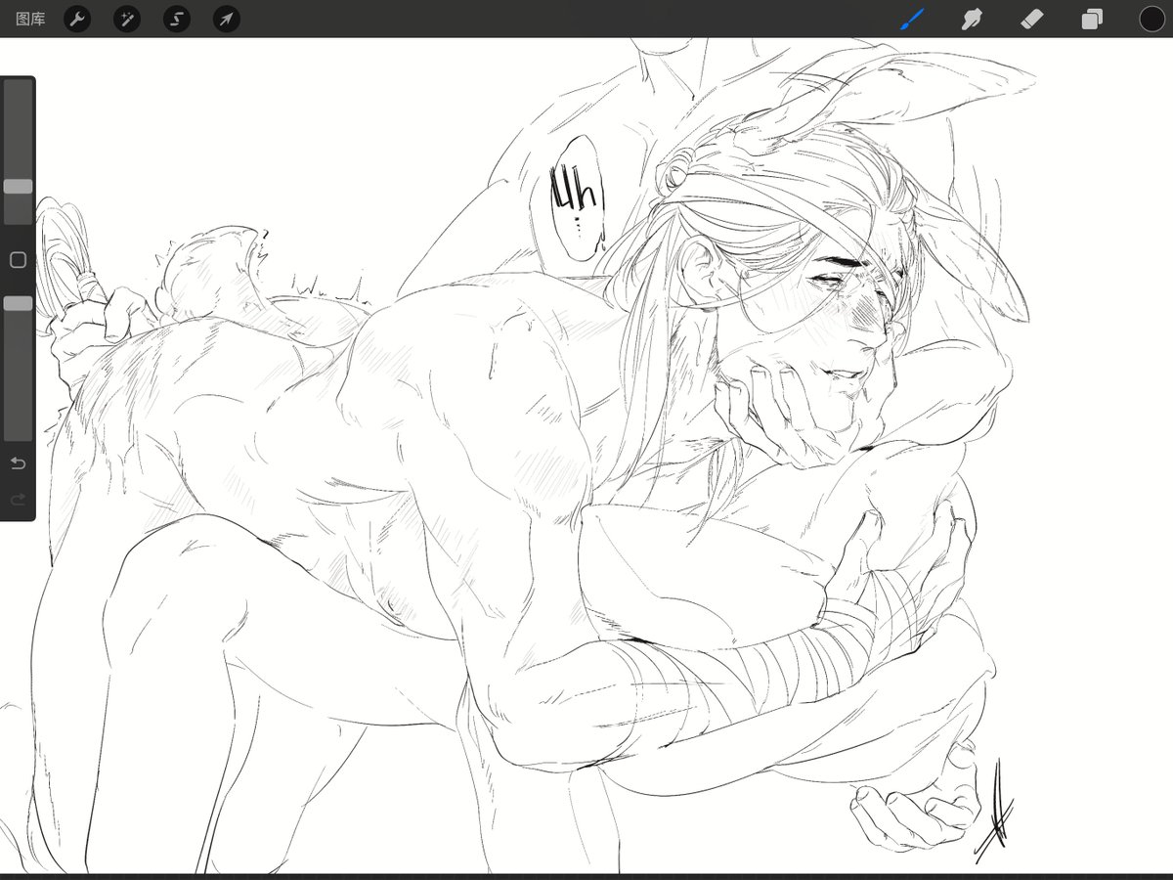
Task: Select the Smudge tool
Action: tap(972, 19)
